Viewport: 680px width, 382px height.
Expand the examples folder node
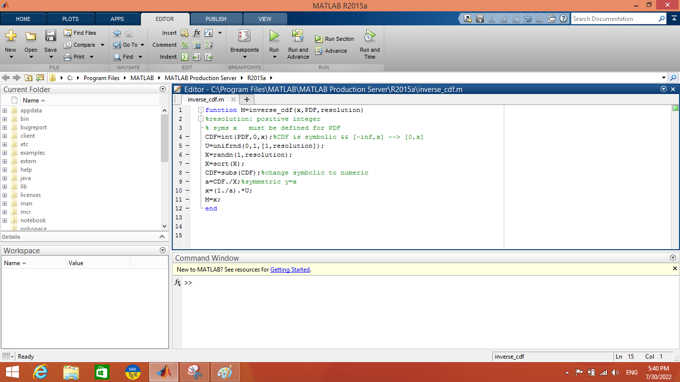(4, 153)
